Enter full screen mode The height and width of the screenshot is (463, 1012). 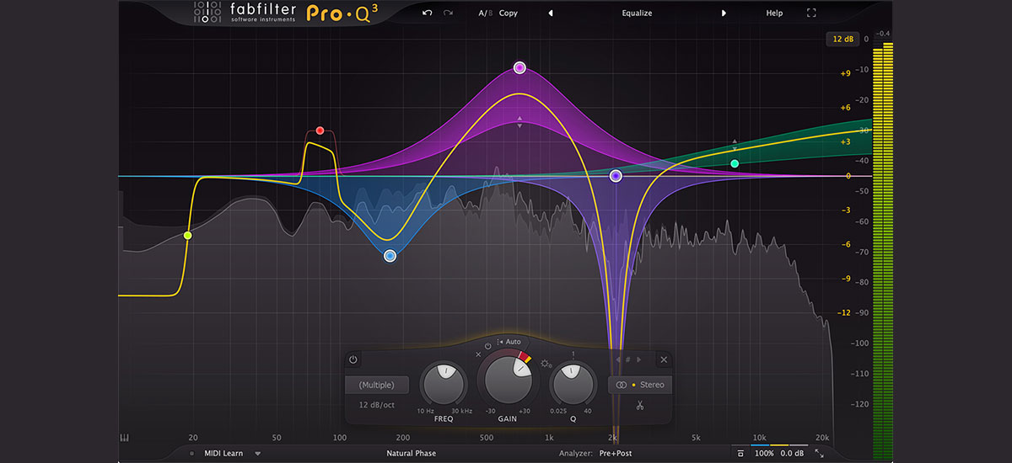pyautogui.click(x=811, y=13)
